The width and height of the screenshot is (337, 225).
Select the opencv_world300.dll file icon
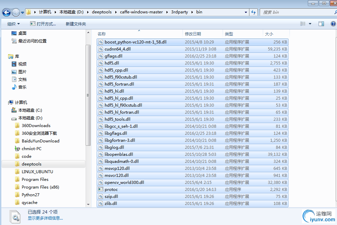point(101,183)
